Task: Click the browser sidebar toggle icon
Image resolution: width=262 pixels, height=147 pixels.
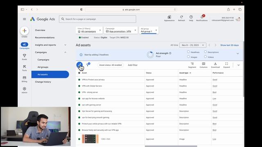Action: (x=23, y=9)
